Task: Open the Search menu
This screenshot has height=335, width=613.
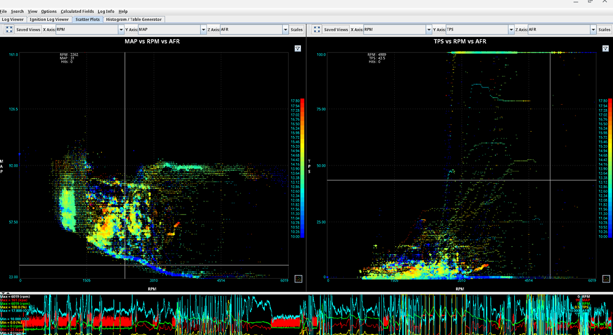Action: point(17,11)
